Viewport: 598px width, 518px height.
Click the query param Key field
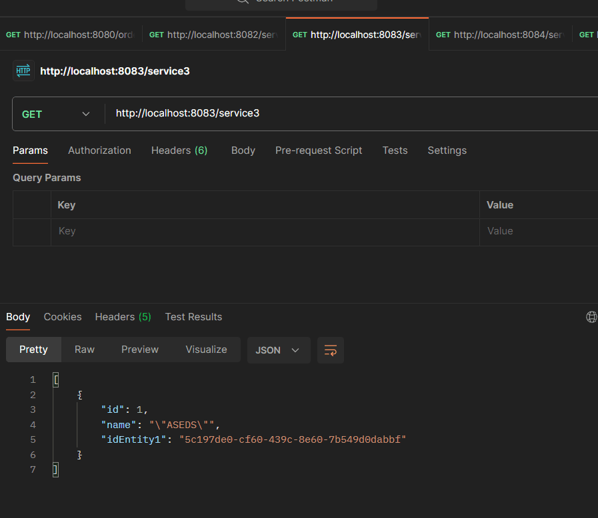pos(263,231)
